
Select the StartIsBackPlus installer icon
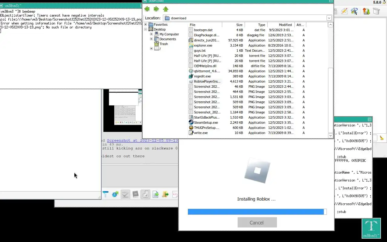191,117
